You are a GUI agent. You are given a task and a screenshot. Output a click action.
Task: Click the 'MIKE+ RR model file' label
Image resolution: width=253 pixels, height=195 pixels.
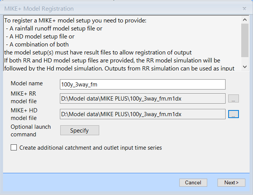tap(24, 97)
